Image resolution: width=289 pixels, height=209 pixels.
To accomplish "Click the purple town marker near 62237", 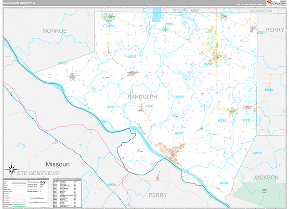I will tap(253, 27).
